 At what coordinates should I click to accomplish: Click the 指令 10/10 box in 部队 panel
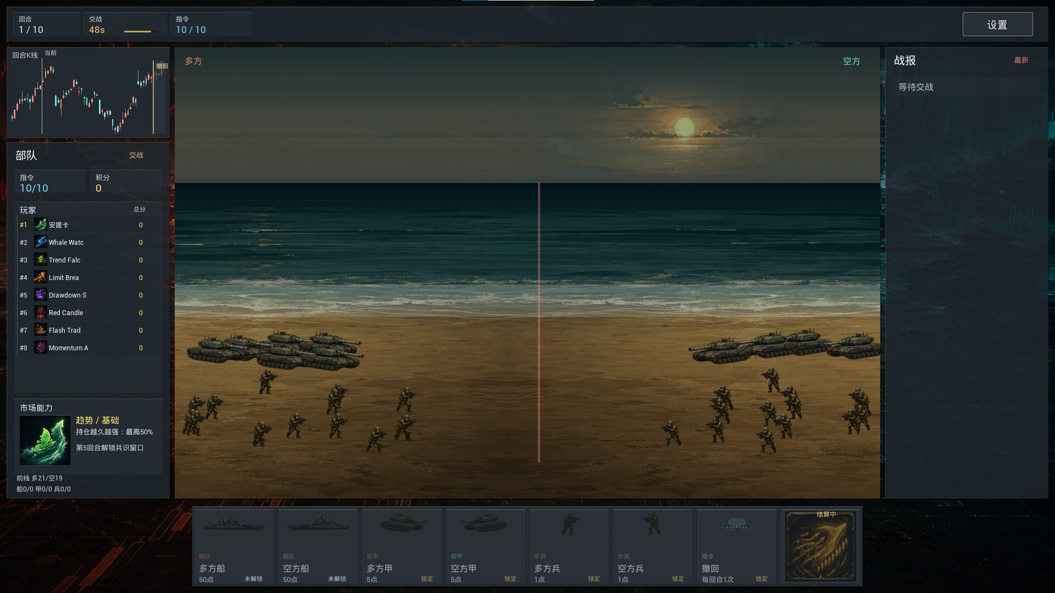49,183
